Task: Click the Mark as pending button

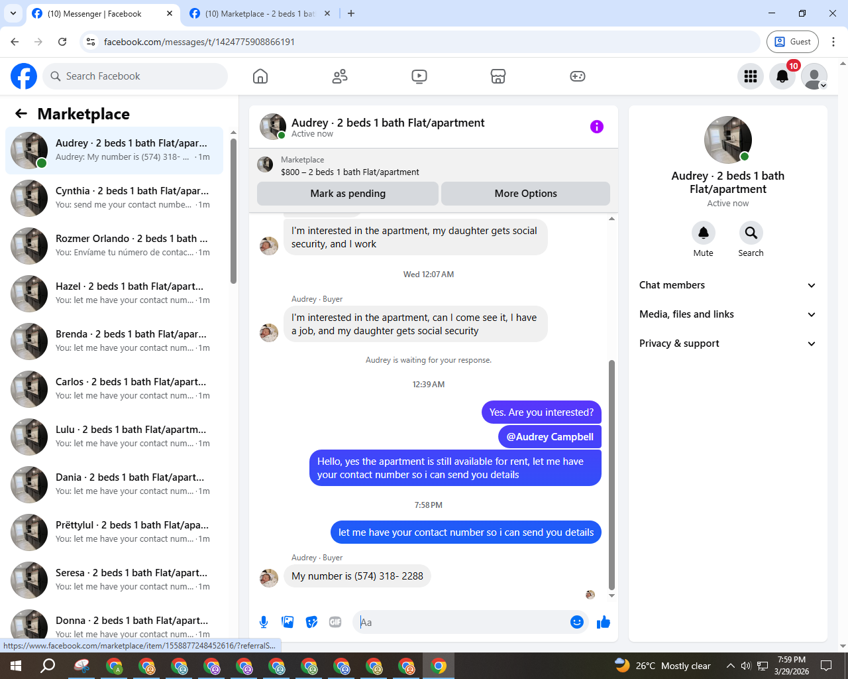Action: (x=348, y=194)
